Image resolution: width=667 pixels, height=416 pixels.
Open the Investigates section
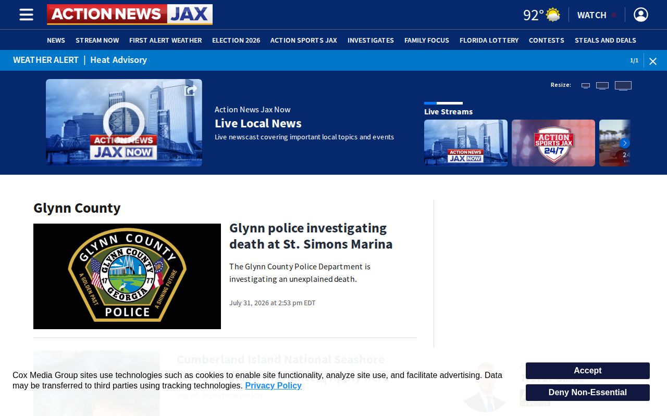(x=370, y=40)
